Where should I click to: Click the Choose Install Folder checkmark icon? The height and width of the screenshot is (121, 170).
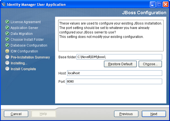tap(7, 39)
